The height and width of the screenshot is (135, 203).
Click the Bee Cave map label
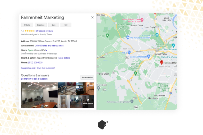(x=101, y=15)
